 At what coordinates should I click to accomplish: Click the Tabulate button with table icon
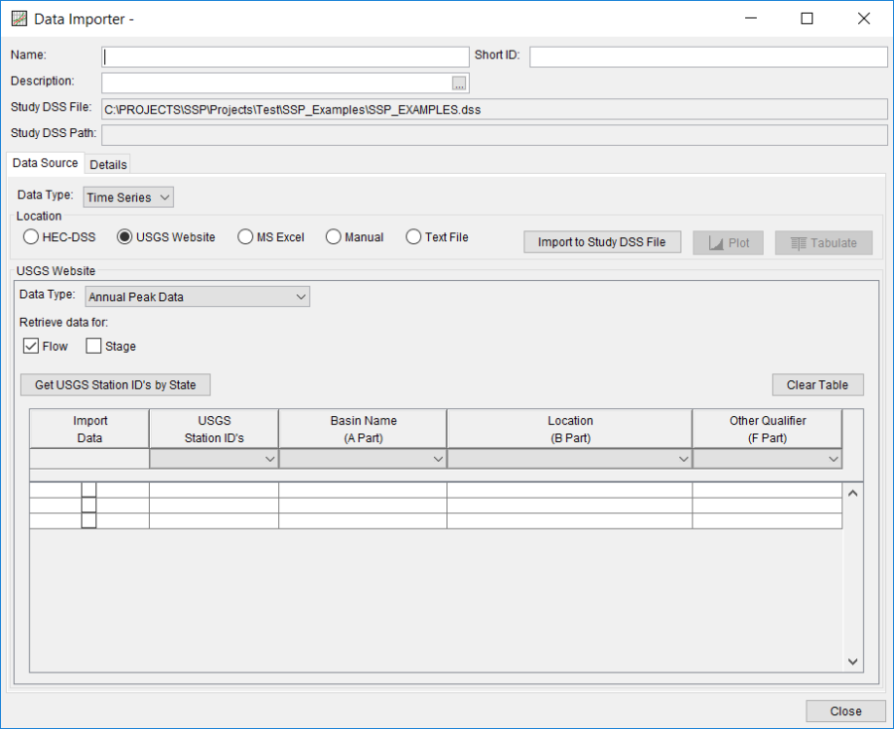click(x=823, y=242)
